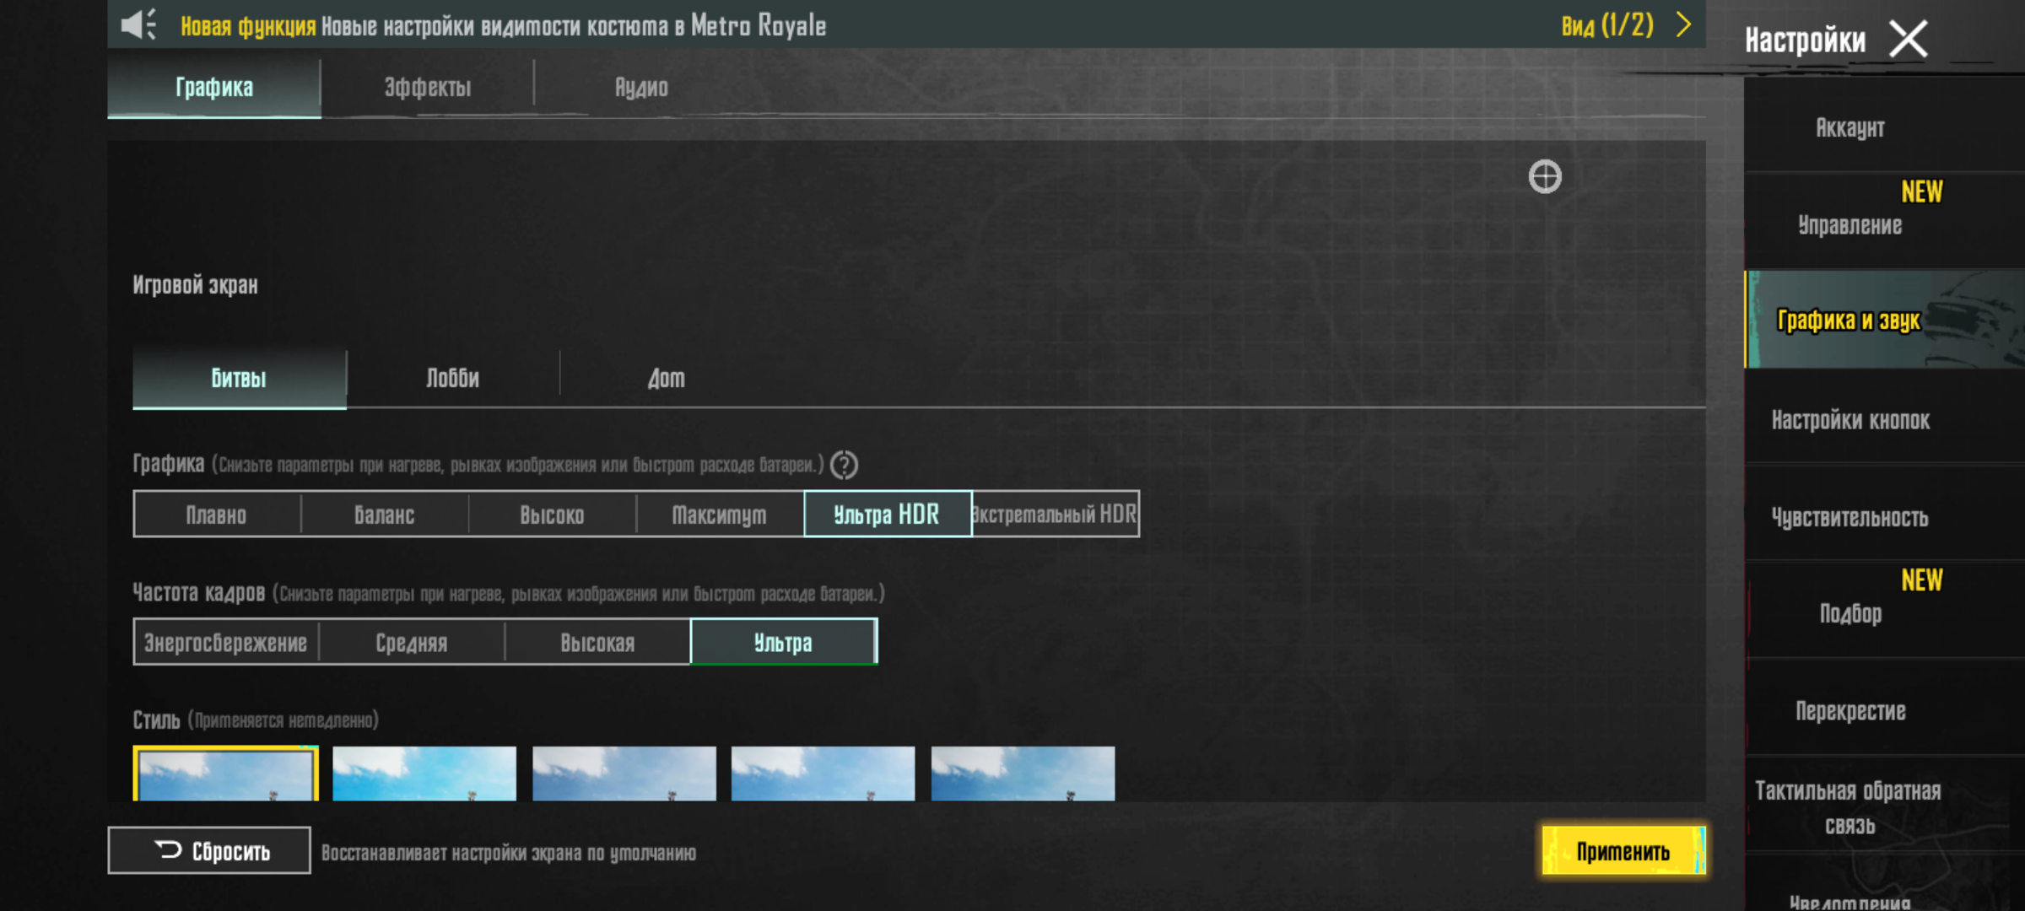Image resolution: width=2025 pixels, height=911 pixels.
Task: Open Чувствительность in the sidebar
Action: 1850,517
